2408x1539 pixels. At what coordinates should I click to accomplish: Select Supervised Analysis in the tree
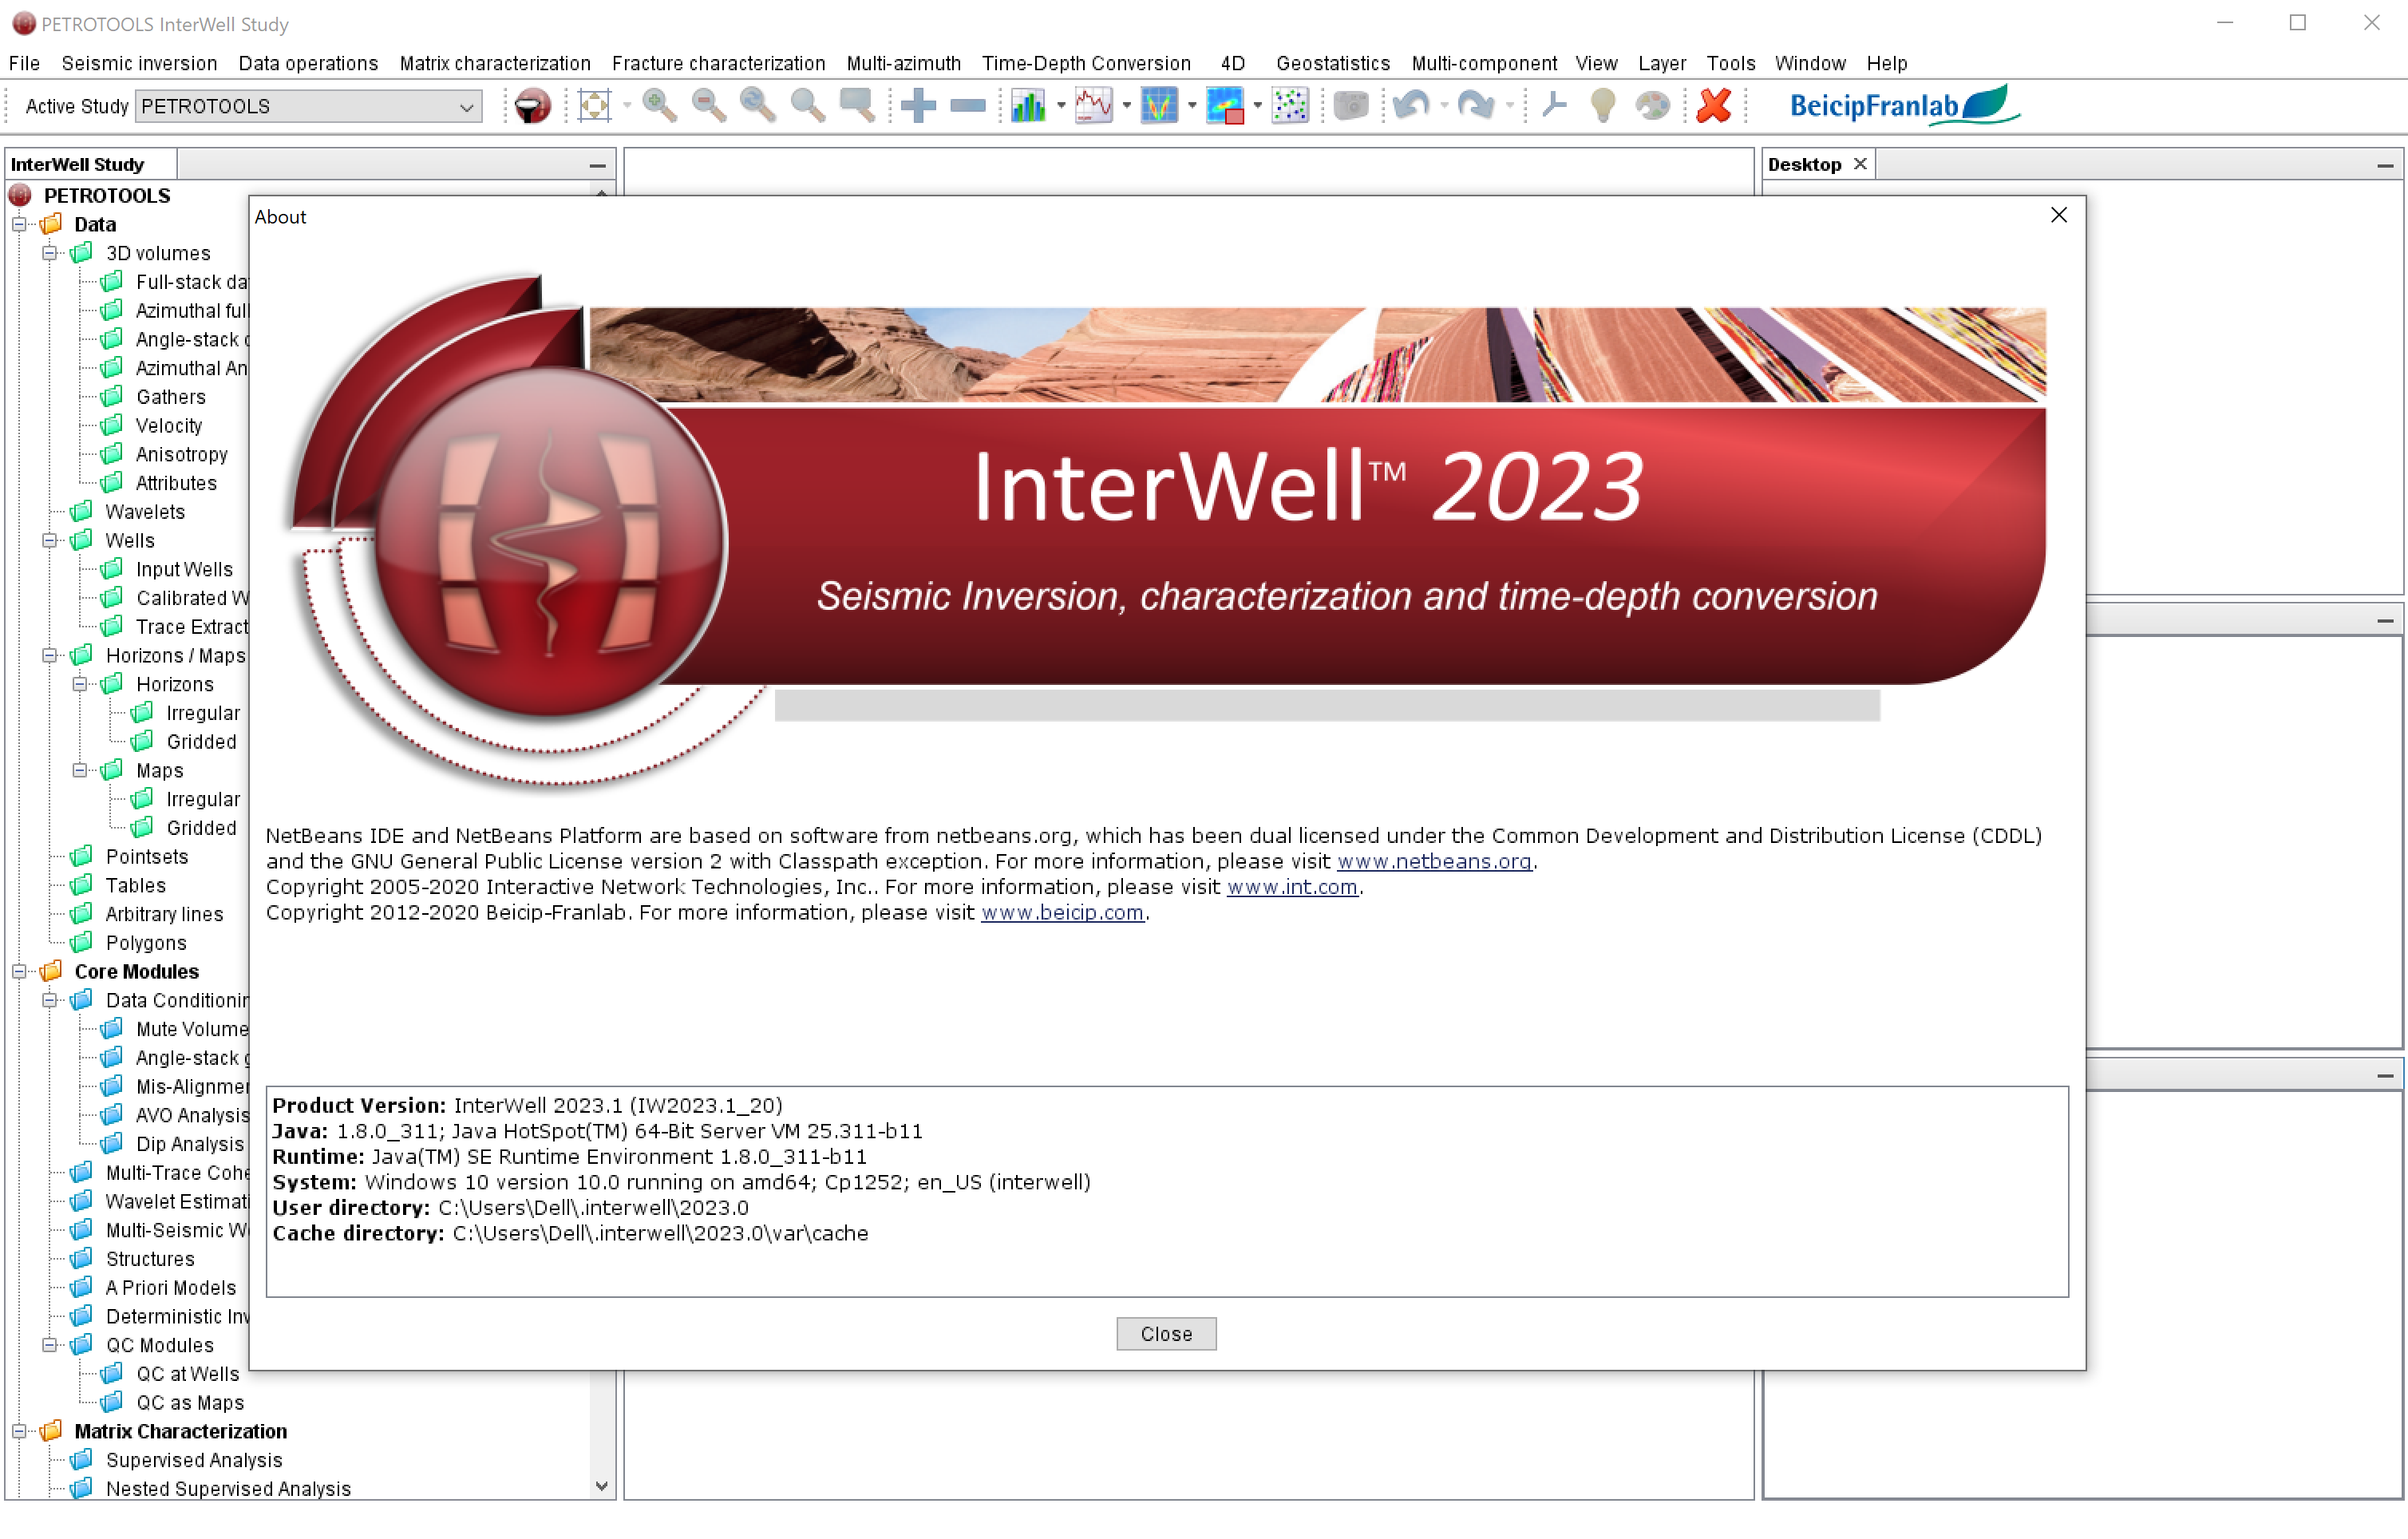(194, 1461)
